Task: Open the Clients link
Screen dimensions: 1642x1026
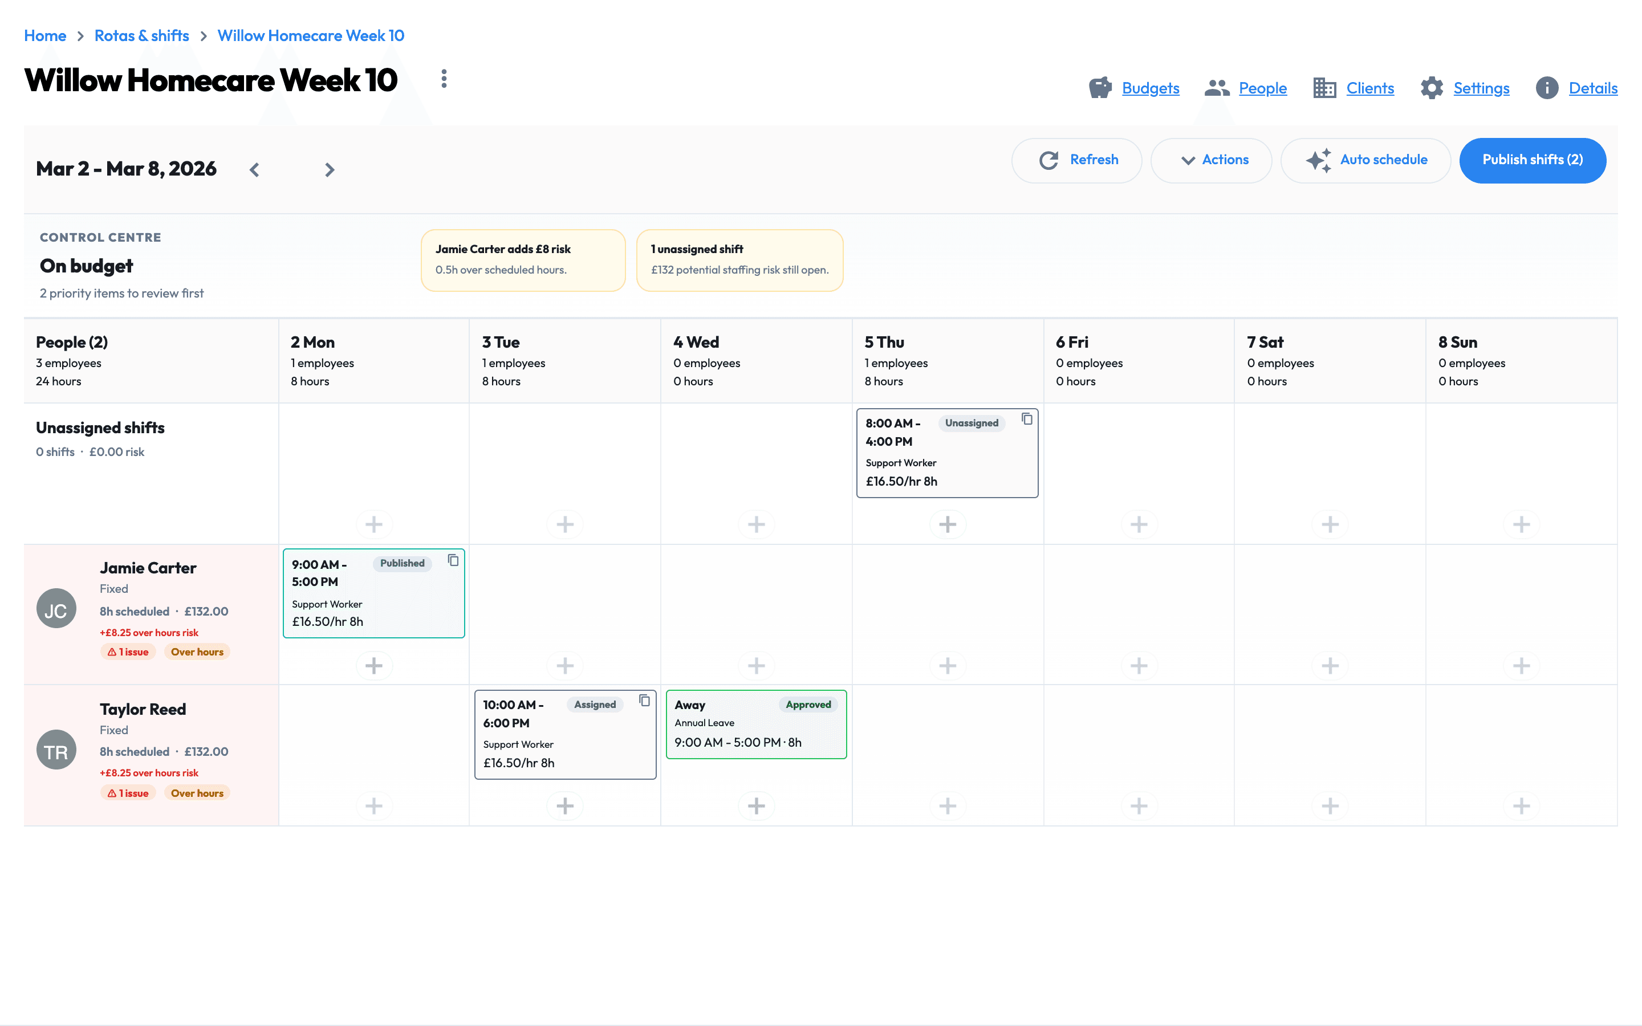Action: pyautogui.click(x=1370, y=88)
